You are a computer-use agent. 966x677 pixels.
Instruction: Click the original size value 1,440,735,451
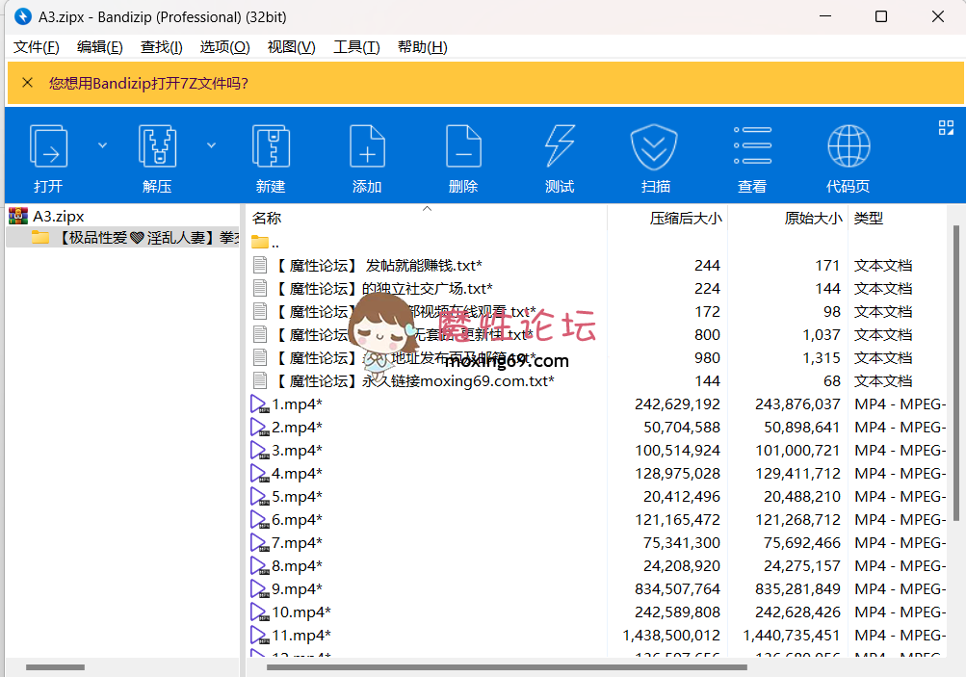tap(792, 636)
